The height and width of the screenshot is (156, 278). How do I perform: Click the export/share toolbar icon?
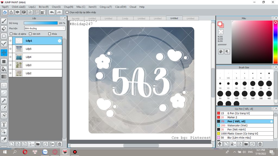tap(11, 12)
